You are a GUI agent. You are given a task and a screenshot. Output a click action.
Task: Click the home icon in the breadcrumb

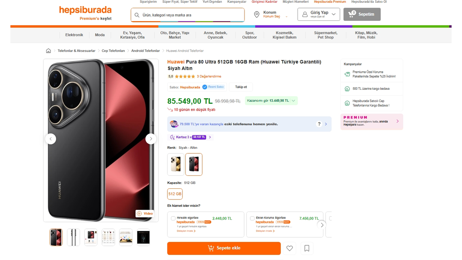click(48, 50)
